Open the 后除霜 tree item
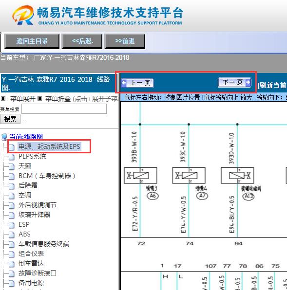Viewport: 287px width, 290px height. pos(28,185)
